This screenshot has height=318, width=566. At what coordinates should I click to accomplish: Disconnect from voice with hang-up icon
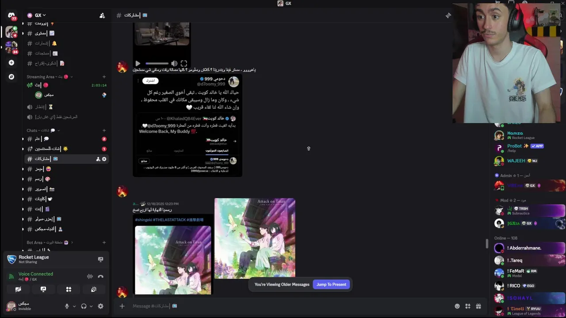tap(100, 276)
